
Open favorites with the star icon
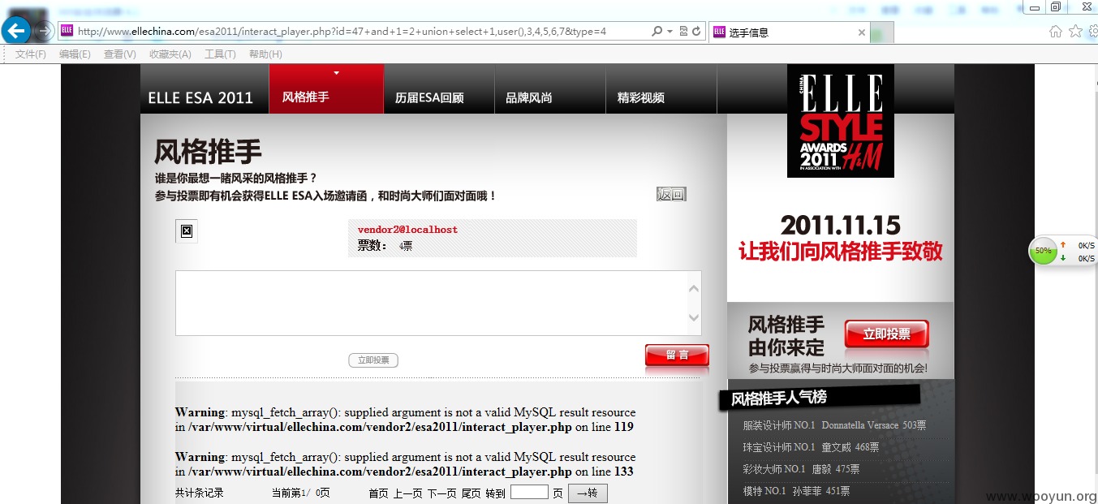tap(1075, 32)
